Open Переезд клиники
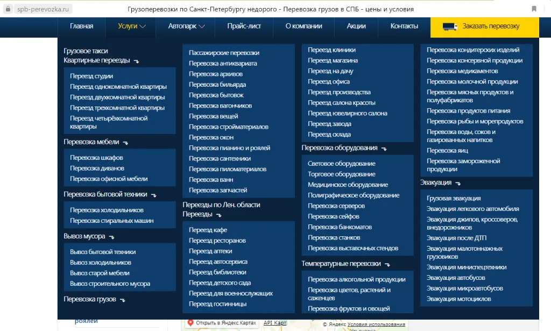The width and height of the screenshot is (551, 331). point(331,50)
